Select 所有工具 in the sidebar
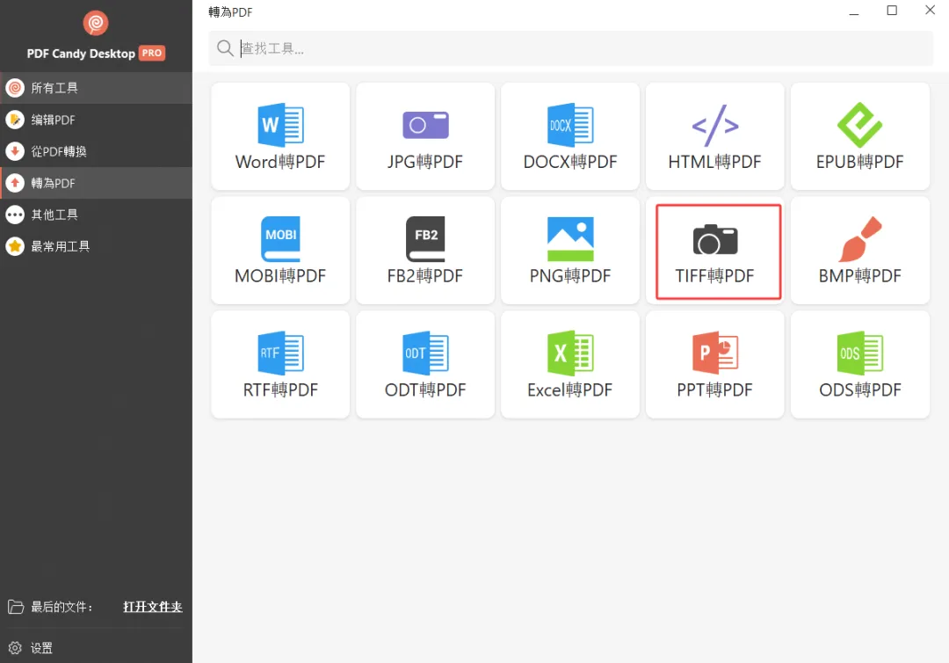Screen dimensions: 949x663 tap(97, 88)
